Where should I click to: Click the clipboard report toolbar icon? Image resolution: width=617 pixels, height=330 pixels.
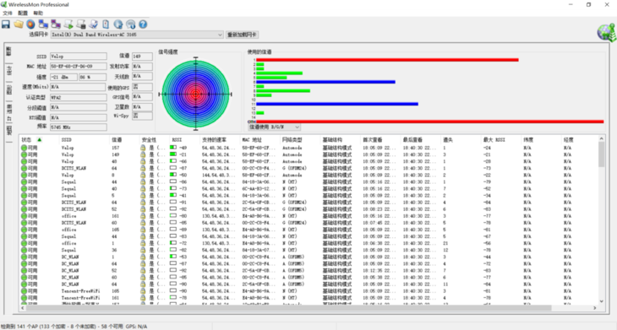[x=106, y=24]
